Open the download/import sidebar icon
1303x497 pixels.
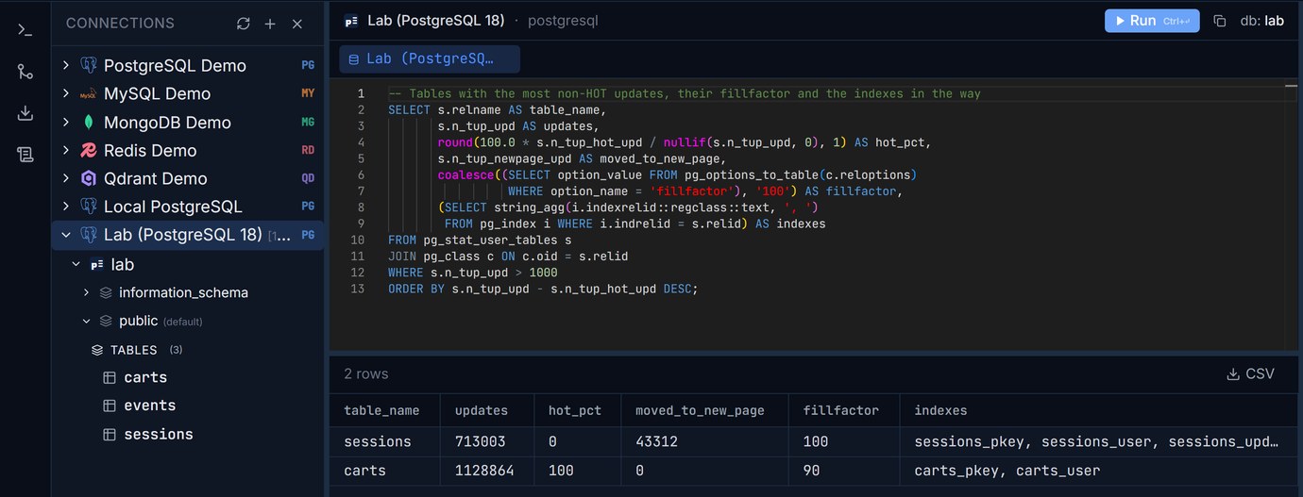pyautogui.click(x=25, y=113)
